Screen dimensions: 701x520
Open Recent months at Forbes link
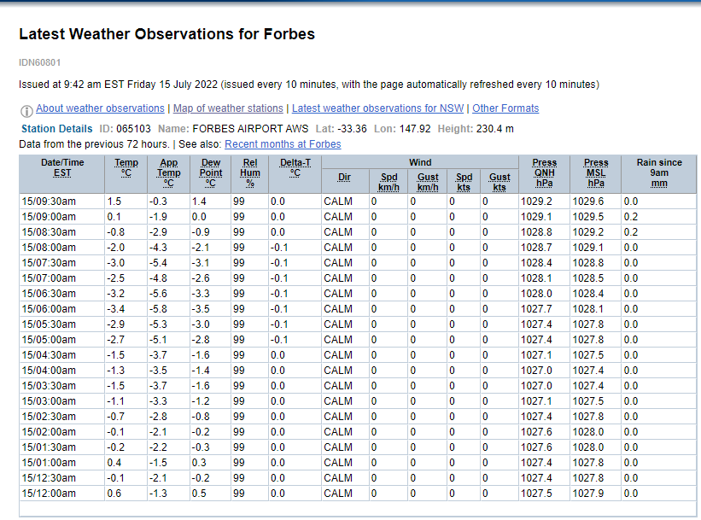[283, 144]
